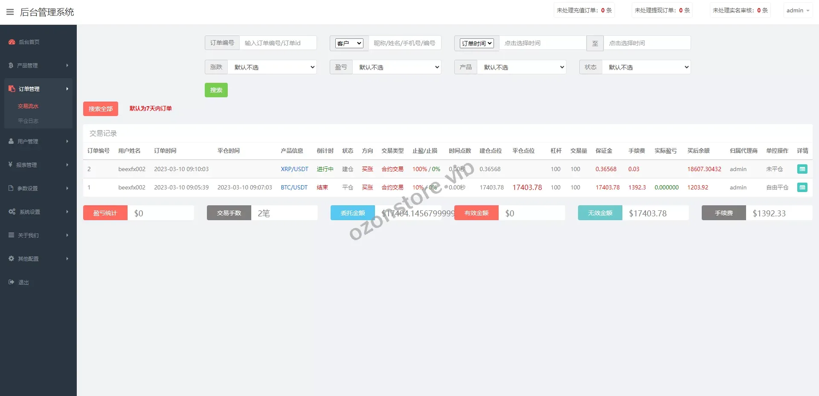Focus the 订单编号 input field

pos(278,43)
